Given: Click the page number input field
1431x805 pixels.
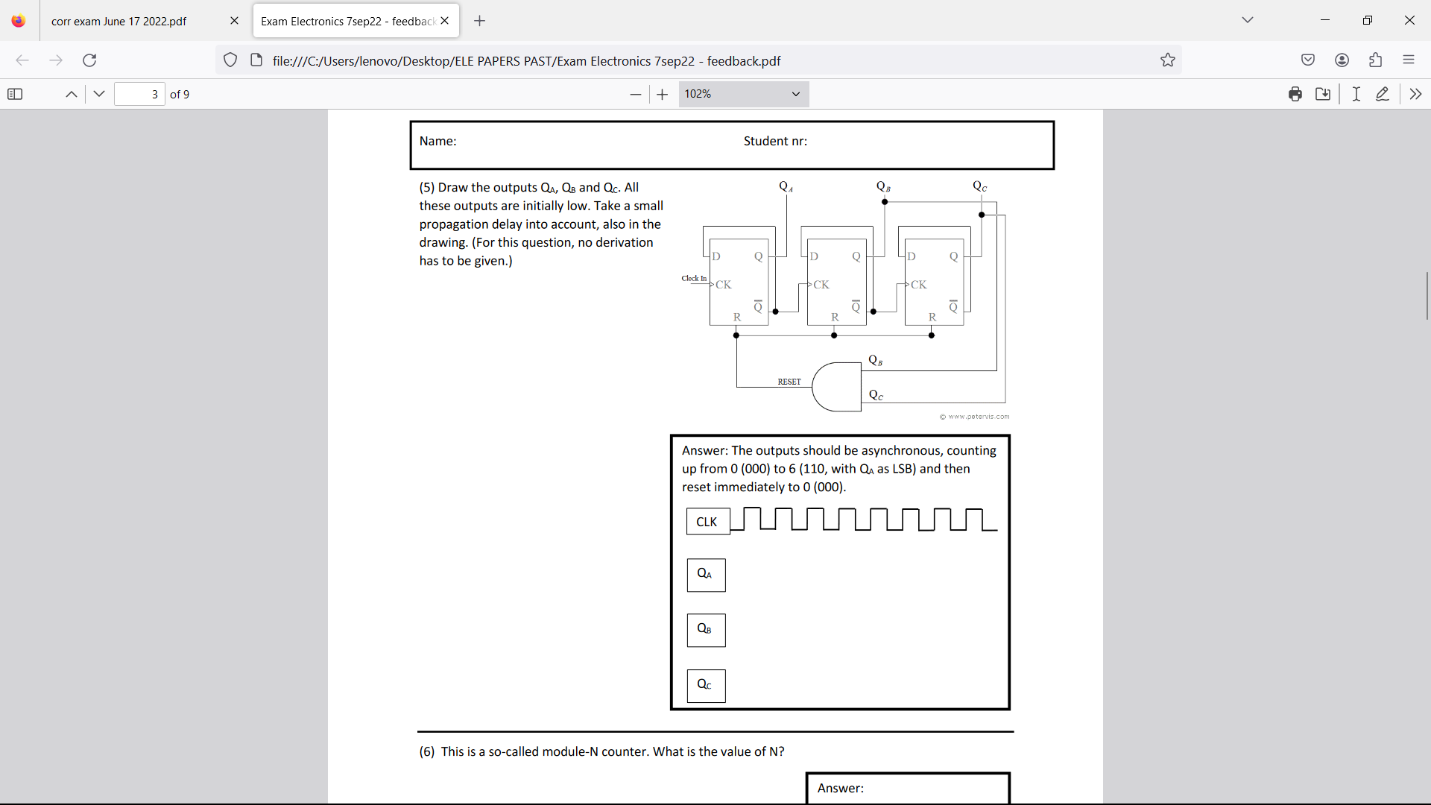Looking at the screenshot, I should (x=139, y=94).
